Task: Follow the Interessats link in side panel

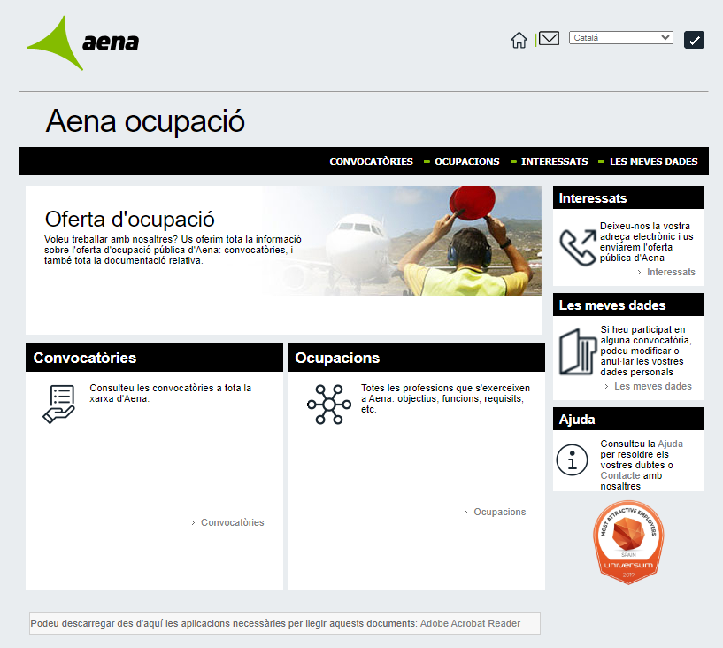Action: (x=671, y=272)
